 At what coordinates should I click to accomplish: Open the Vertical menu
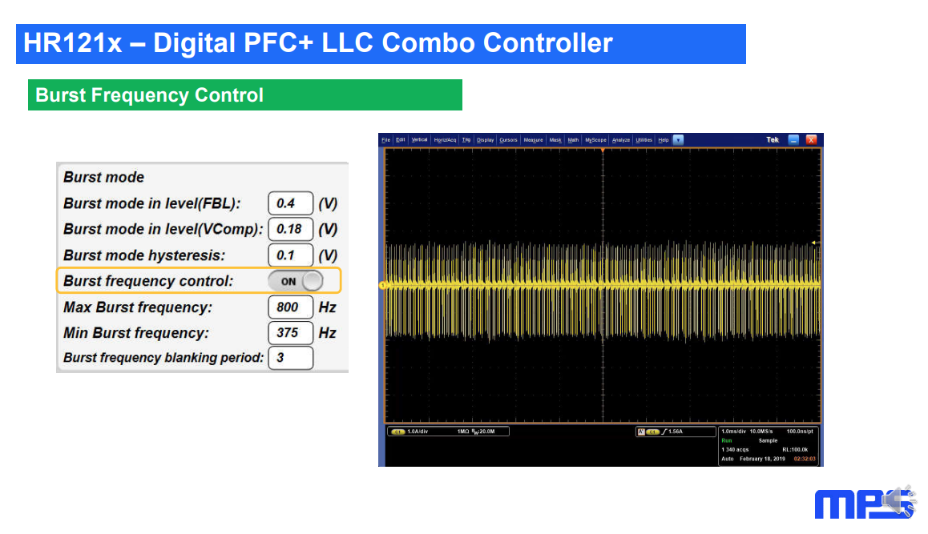point(420,140)
